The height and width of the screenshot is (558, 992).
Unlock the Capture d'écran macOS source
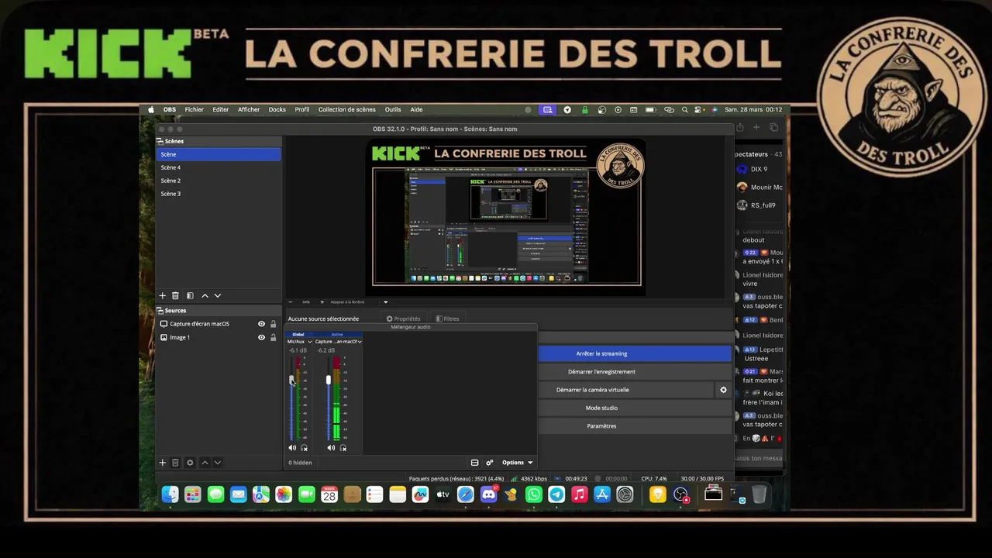click(x=273, y=324)
